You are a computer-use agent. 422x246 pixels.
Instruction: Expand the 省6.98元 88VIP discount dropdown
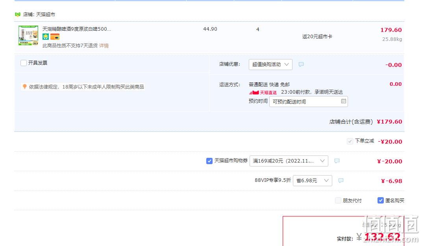point(313,181)
